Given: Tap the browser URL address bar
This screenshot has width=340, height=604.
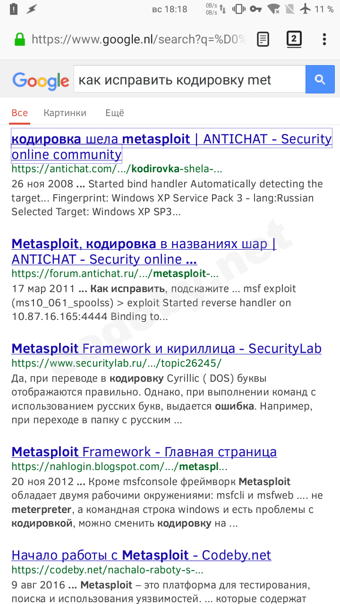Looking at the screenshot, I should click(x=138, y=39).
